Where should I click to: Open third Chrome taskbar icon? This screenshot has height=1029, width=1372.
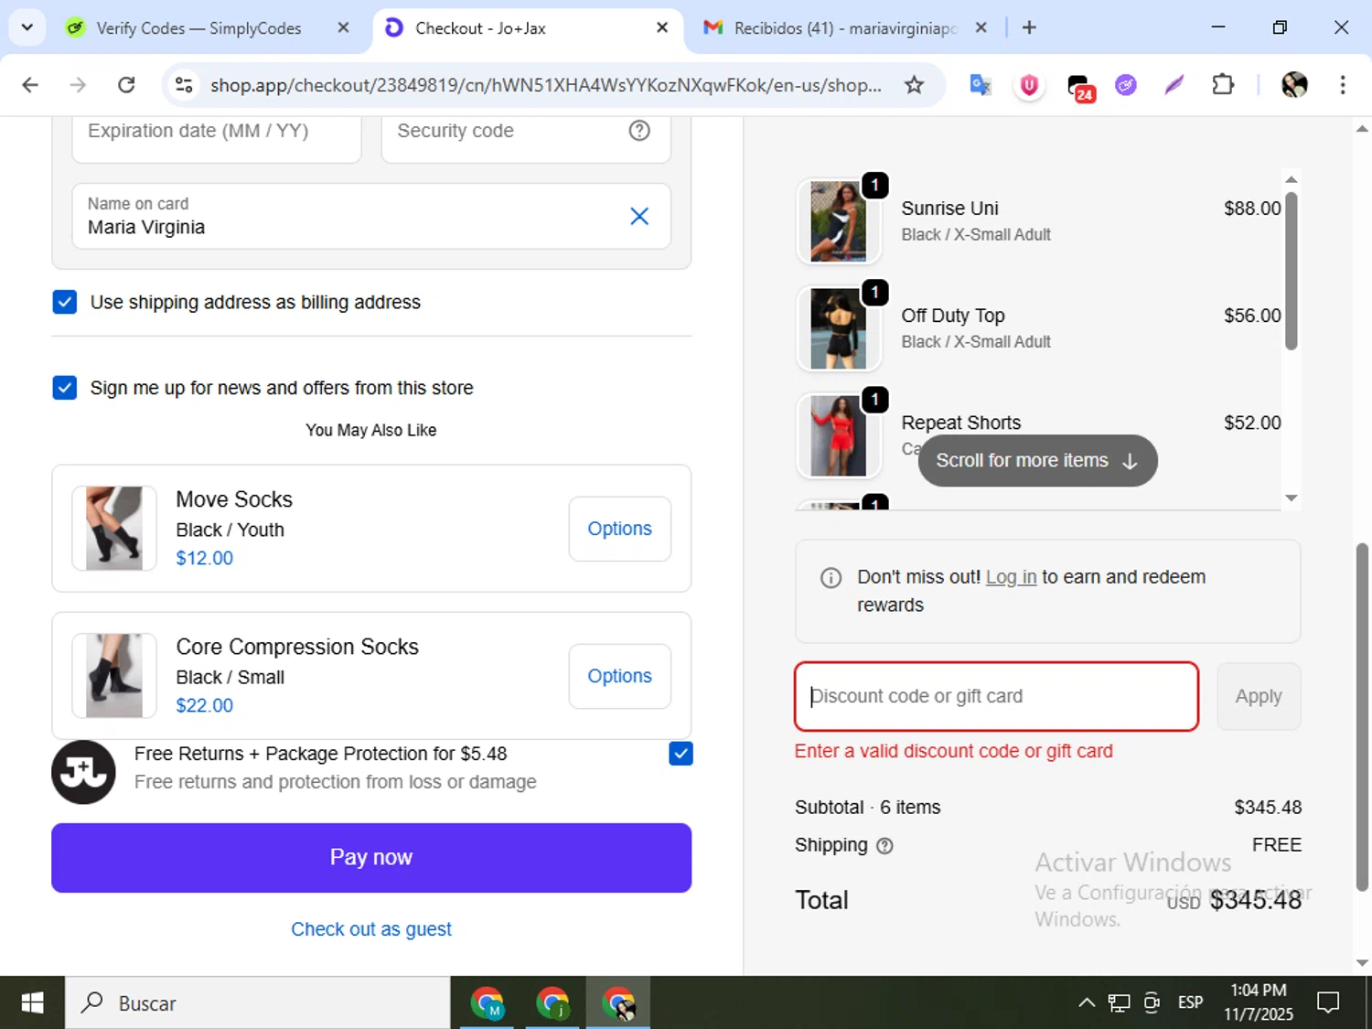point(618,1002)
